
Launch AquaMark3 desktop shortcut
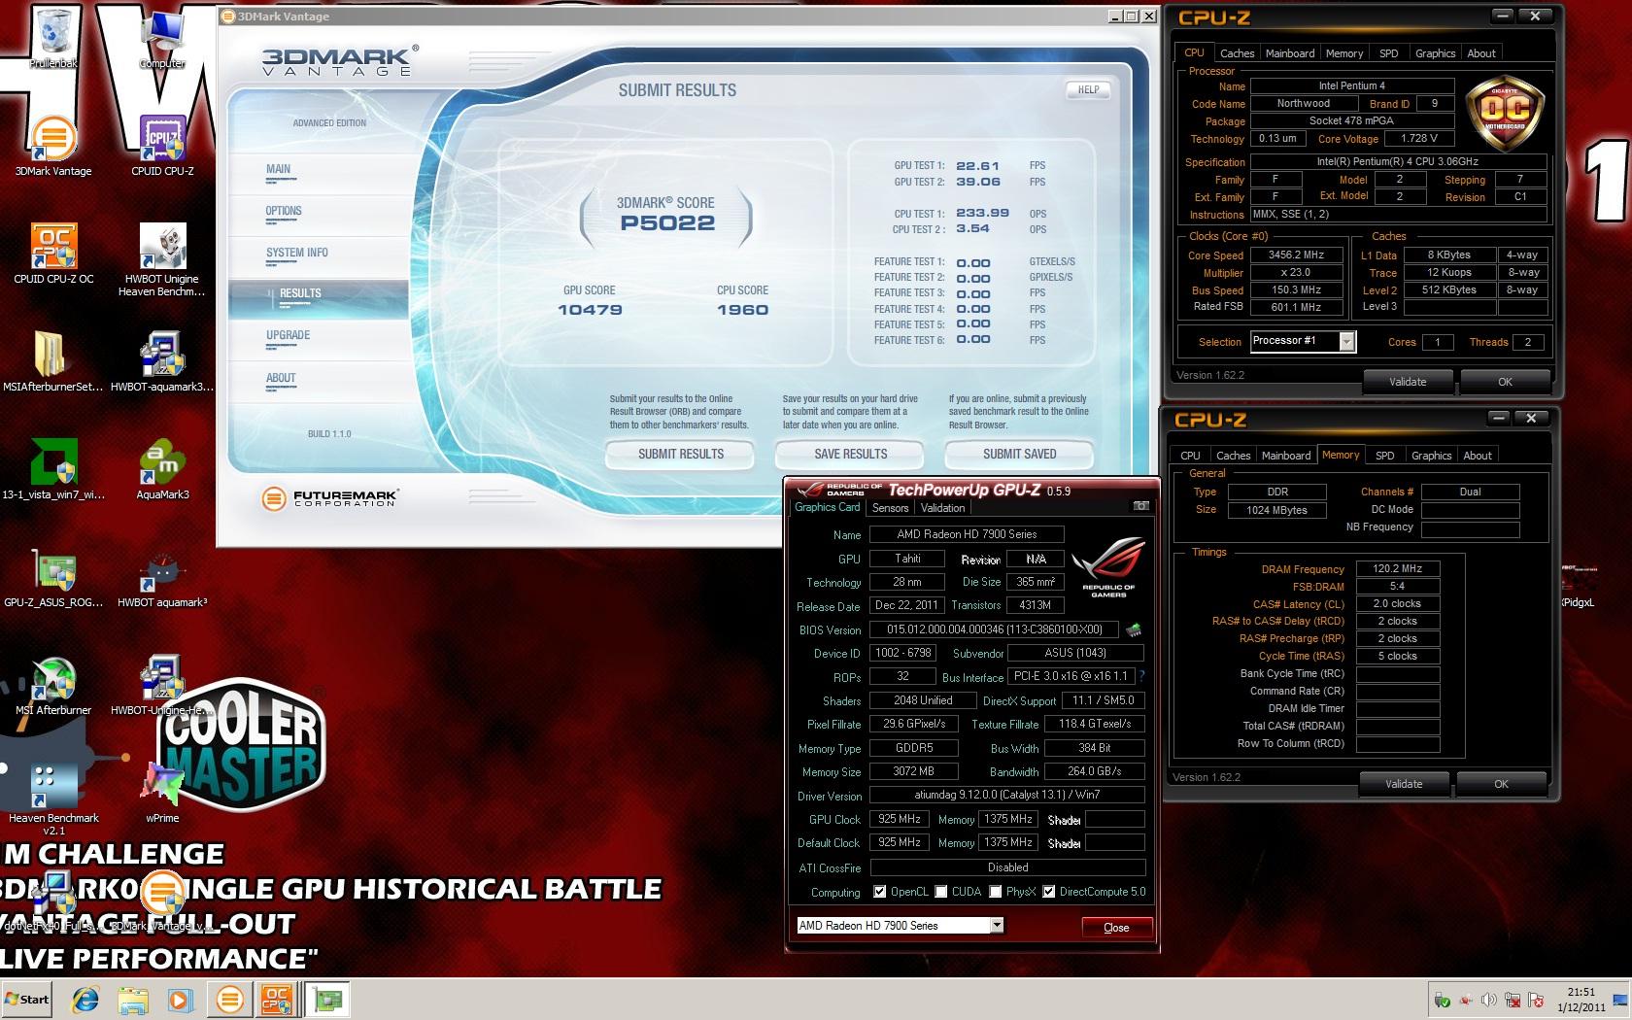162,469
